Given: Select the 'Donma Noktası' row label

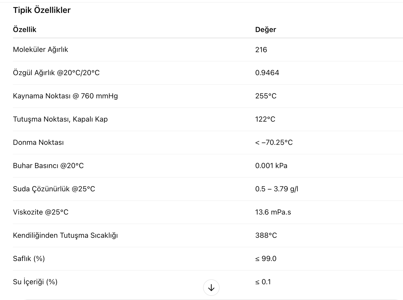Looking at the screenshot, I should pyautogui.click(x=38, y=143).
